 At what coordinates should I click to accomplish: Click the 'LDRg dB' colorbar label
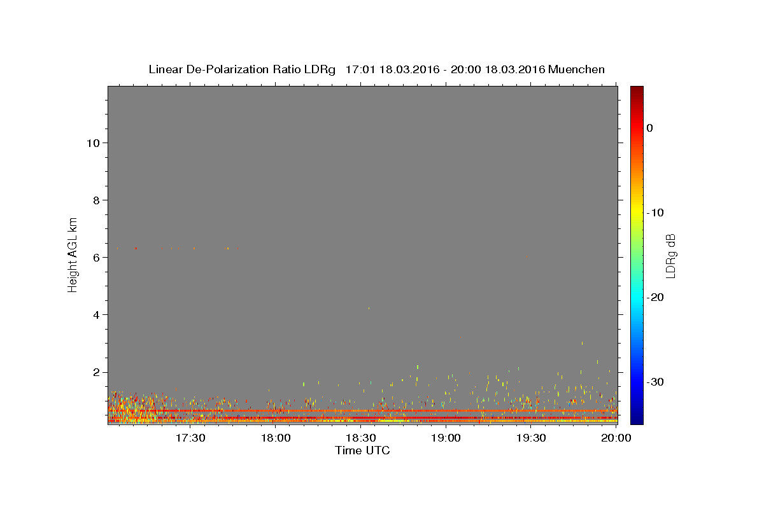pos(670,256)
